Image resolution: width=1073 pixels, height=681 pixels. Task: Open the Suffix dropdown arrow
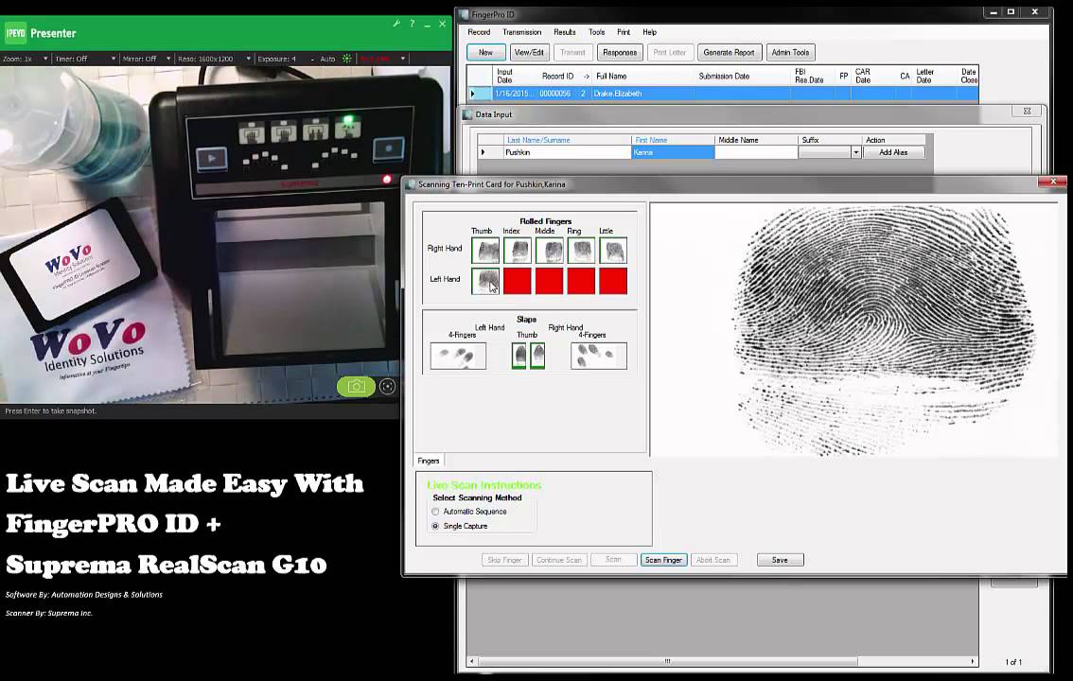pyautogui.click(x=855, y=152)
